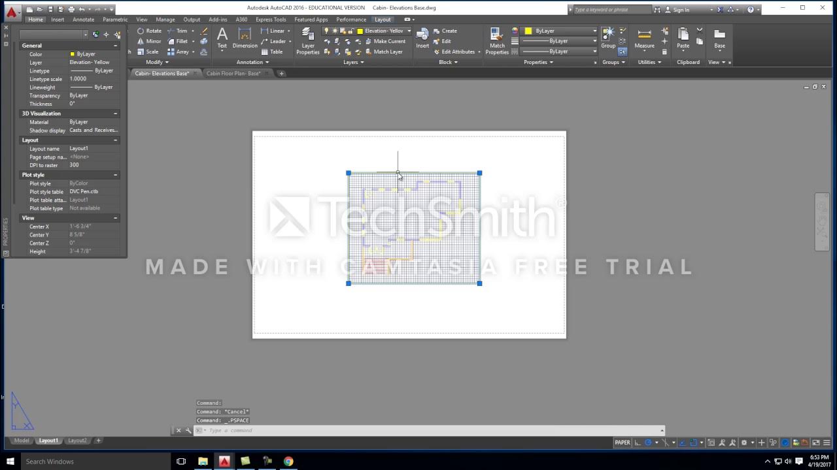The image size is (837, 470).
Task: Select the Fillet tool
Action: pos(178,41)
